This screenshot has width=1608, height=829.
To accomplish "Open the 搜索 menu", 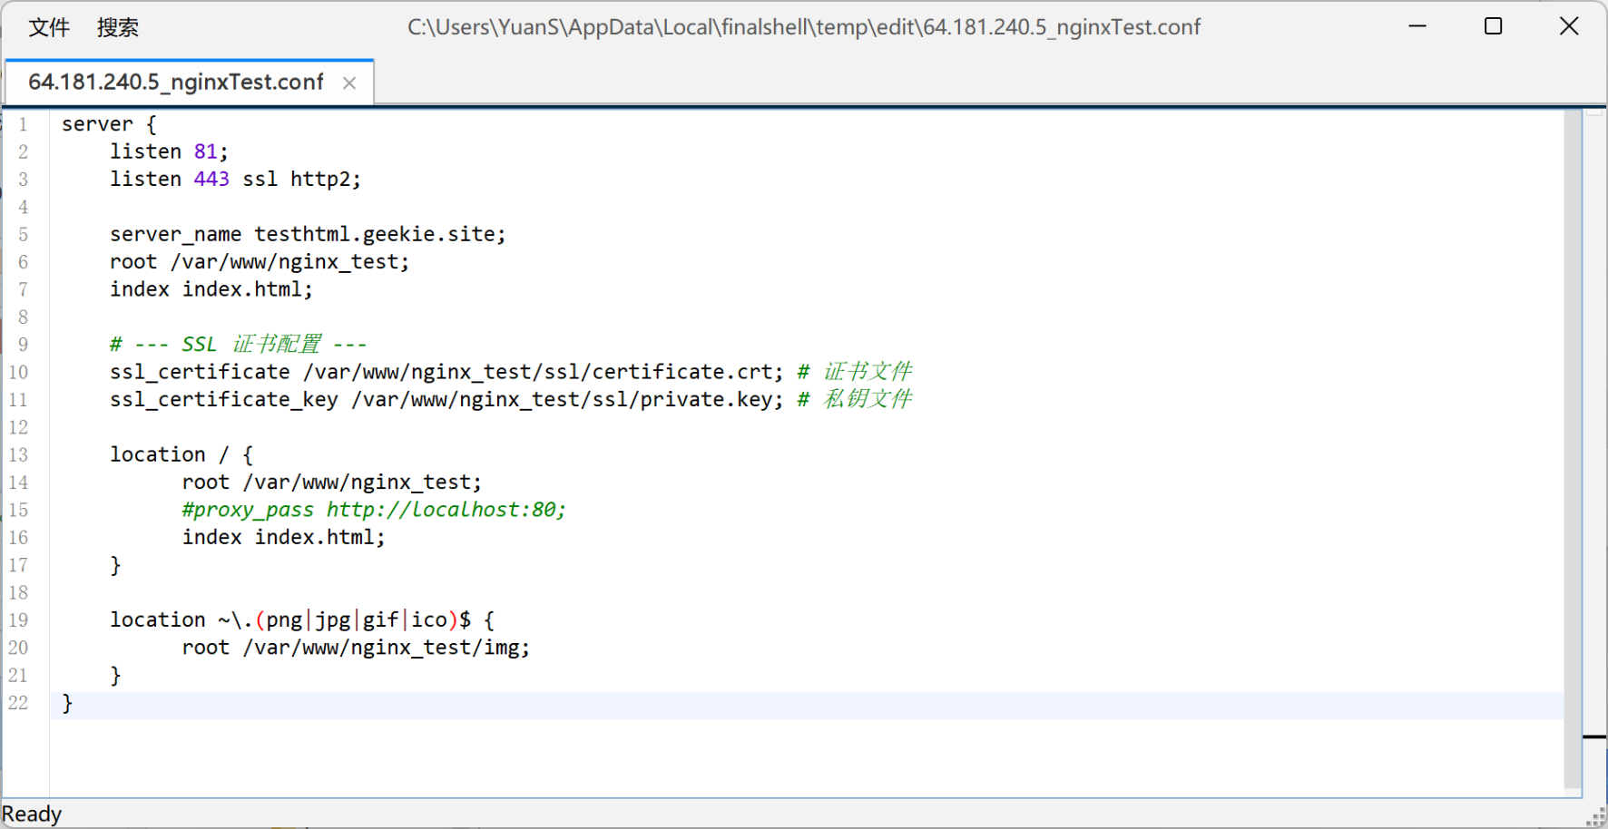I will coord(118,27).
